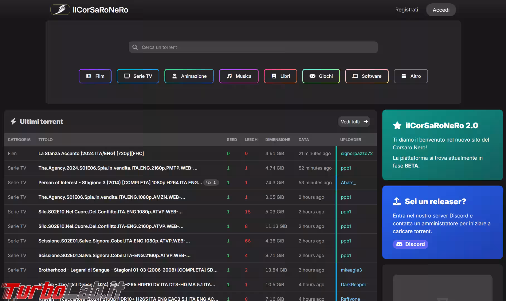Click the CATEGORIA column header
506x301 pixels.
pyautogui.click(x=19, y=140)
